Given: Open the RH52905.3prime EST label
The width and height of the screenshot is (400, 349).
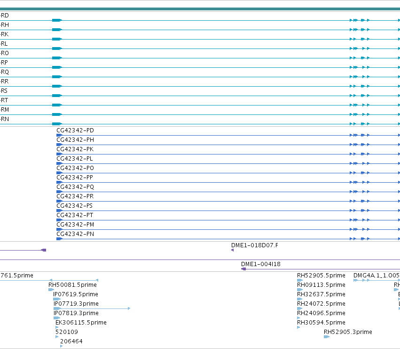Looking at the screenshot, I should [348, 332].
